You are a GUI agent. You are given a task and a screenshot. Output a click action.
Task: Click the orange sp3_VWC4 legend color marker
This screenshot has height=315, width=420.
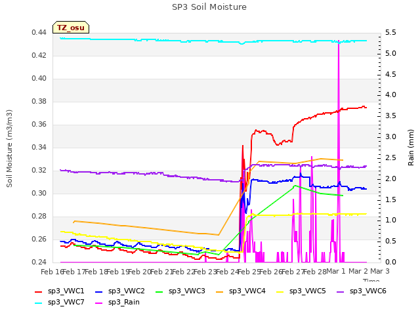click(220, 291)
